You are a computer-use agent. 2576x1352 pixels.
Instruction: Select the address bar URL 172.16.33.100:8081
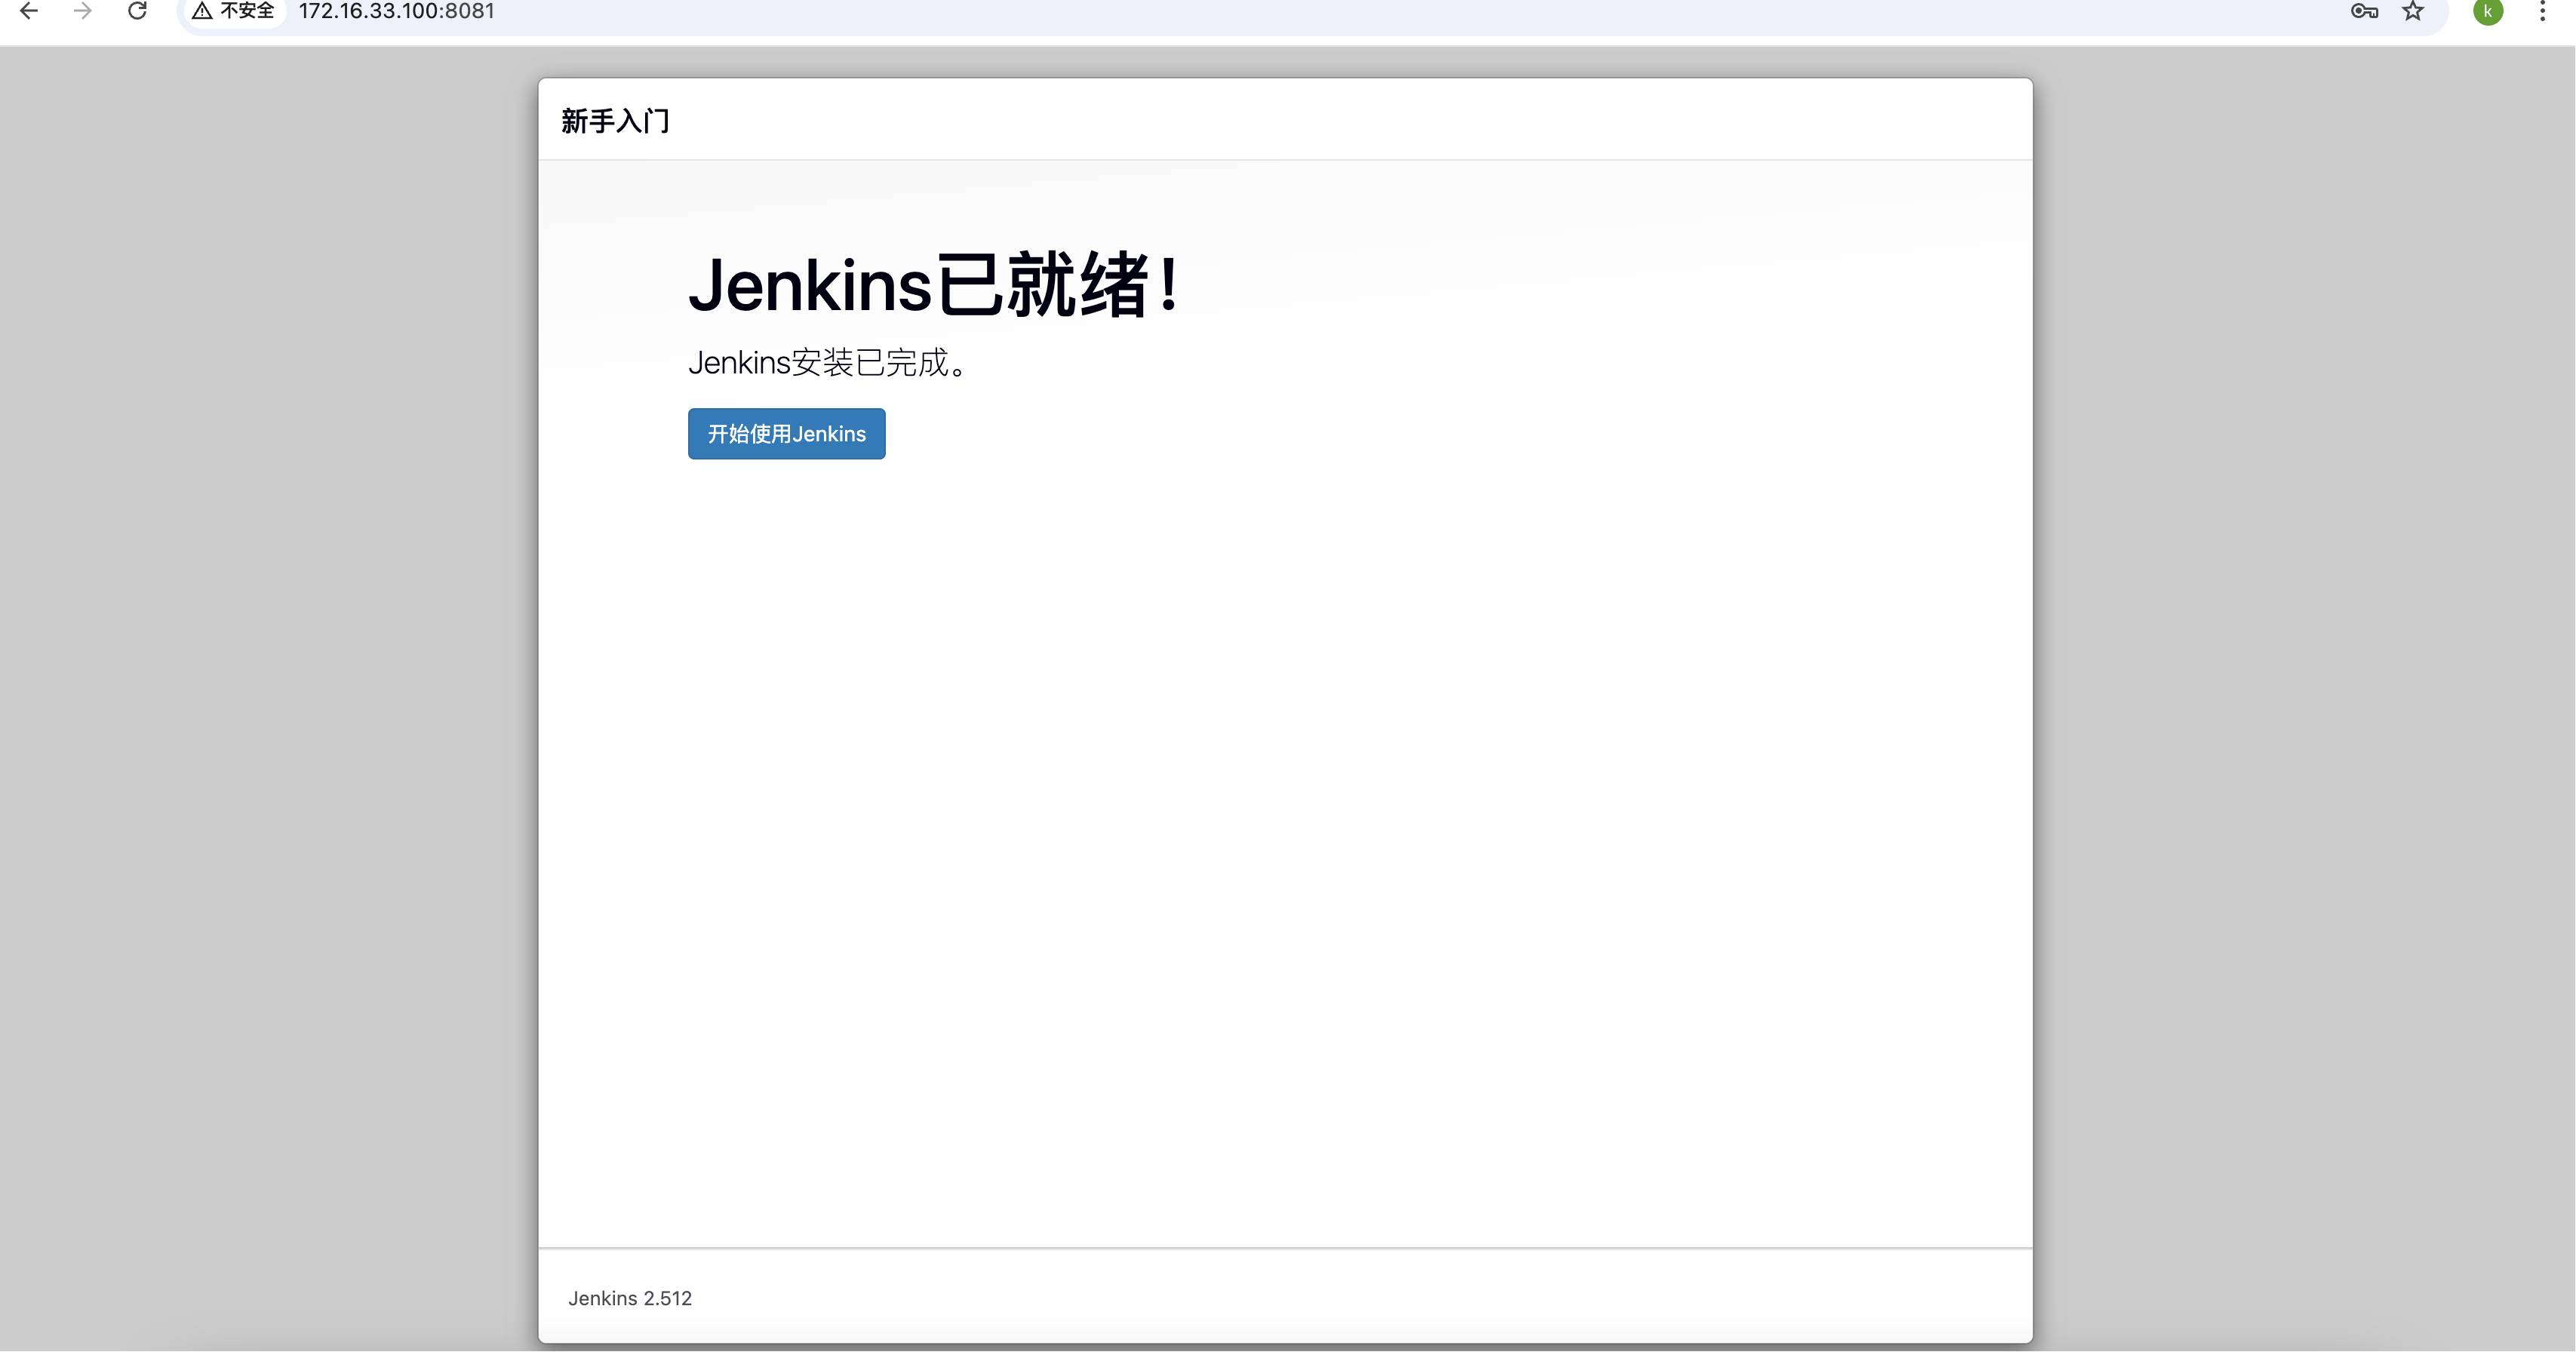[x=396, y=11]
